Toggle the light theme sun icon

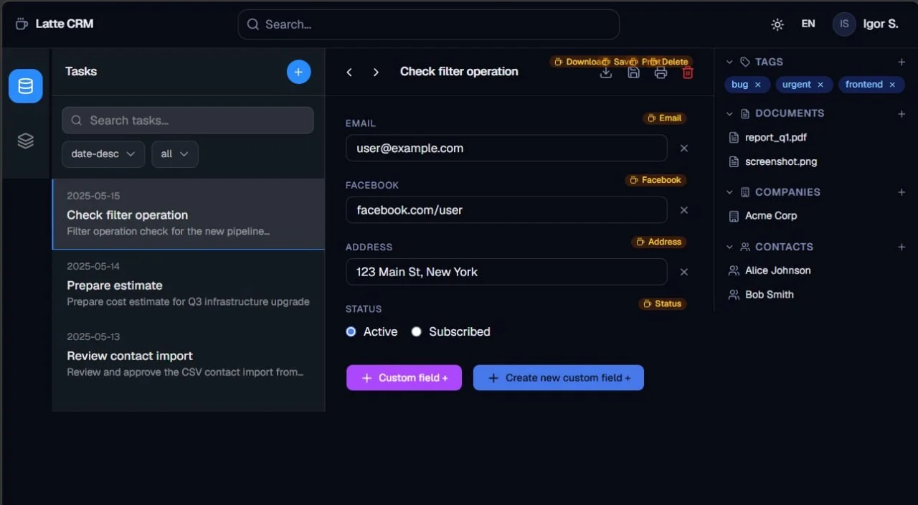[777, 24]
